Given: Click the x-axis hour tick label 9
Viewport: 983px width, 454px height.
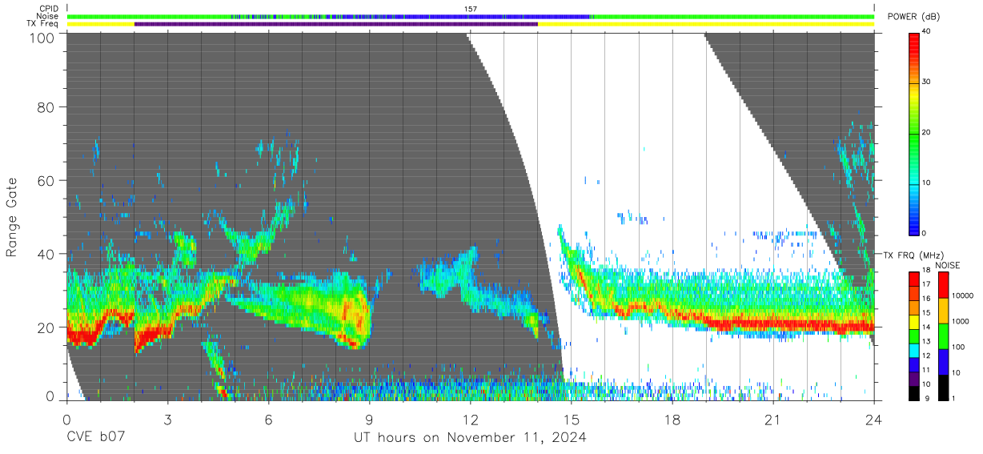Looking at the screenshot, I should tap(369, 419).
